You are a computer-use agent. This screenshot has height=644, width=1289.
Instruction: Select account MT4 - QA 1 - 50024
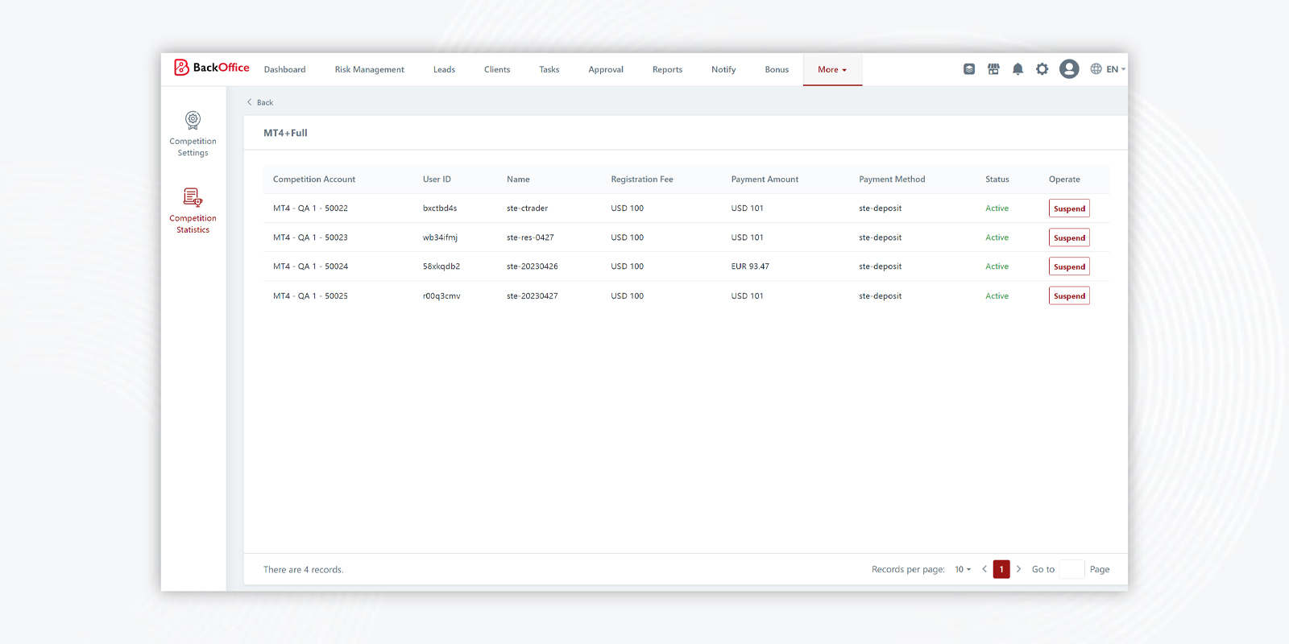[x=310, y=266]
